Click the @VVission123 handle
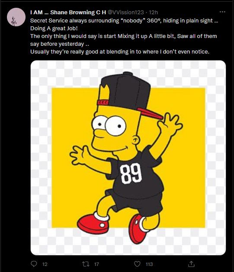 click(126, 13)
